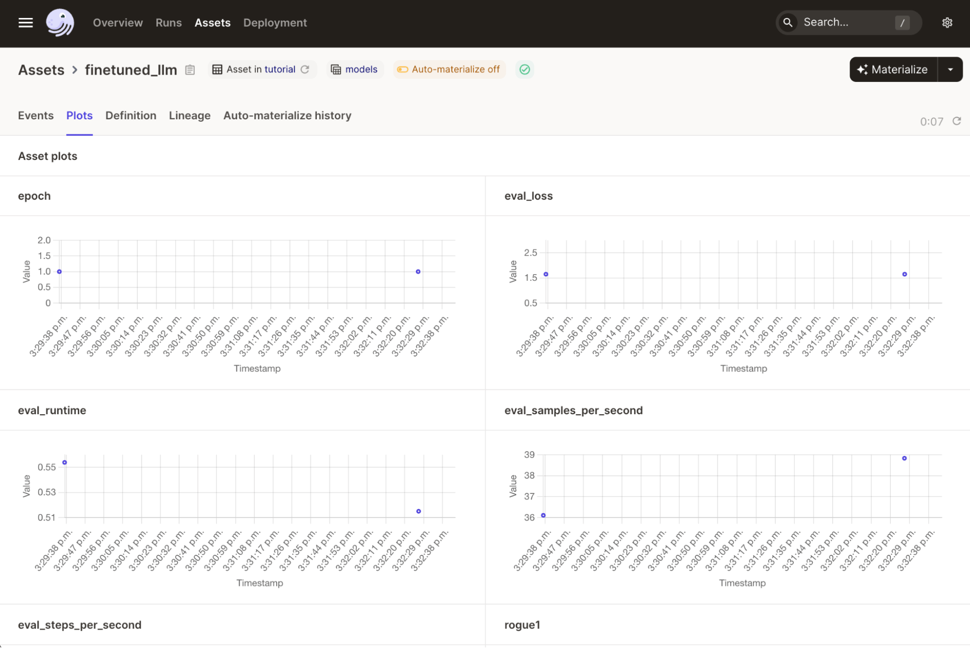Open the Assets navigation item

[x=213, y=23]
